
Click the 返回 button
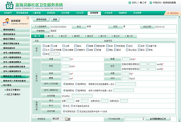(x=55, y=19)
